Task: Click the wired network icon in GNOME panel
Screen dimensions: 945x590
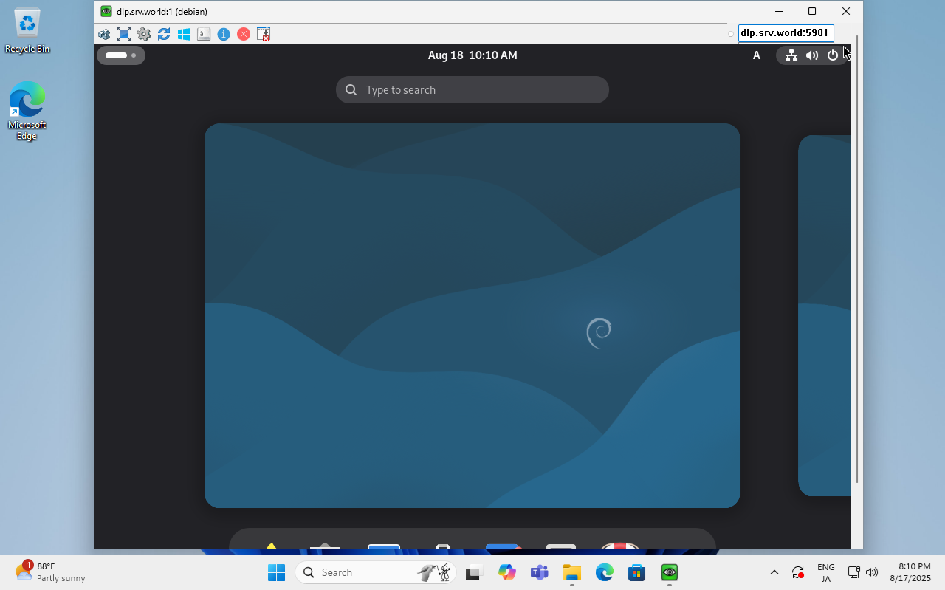Action: point(791,55)
